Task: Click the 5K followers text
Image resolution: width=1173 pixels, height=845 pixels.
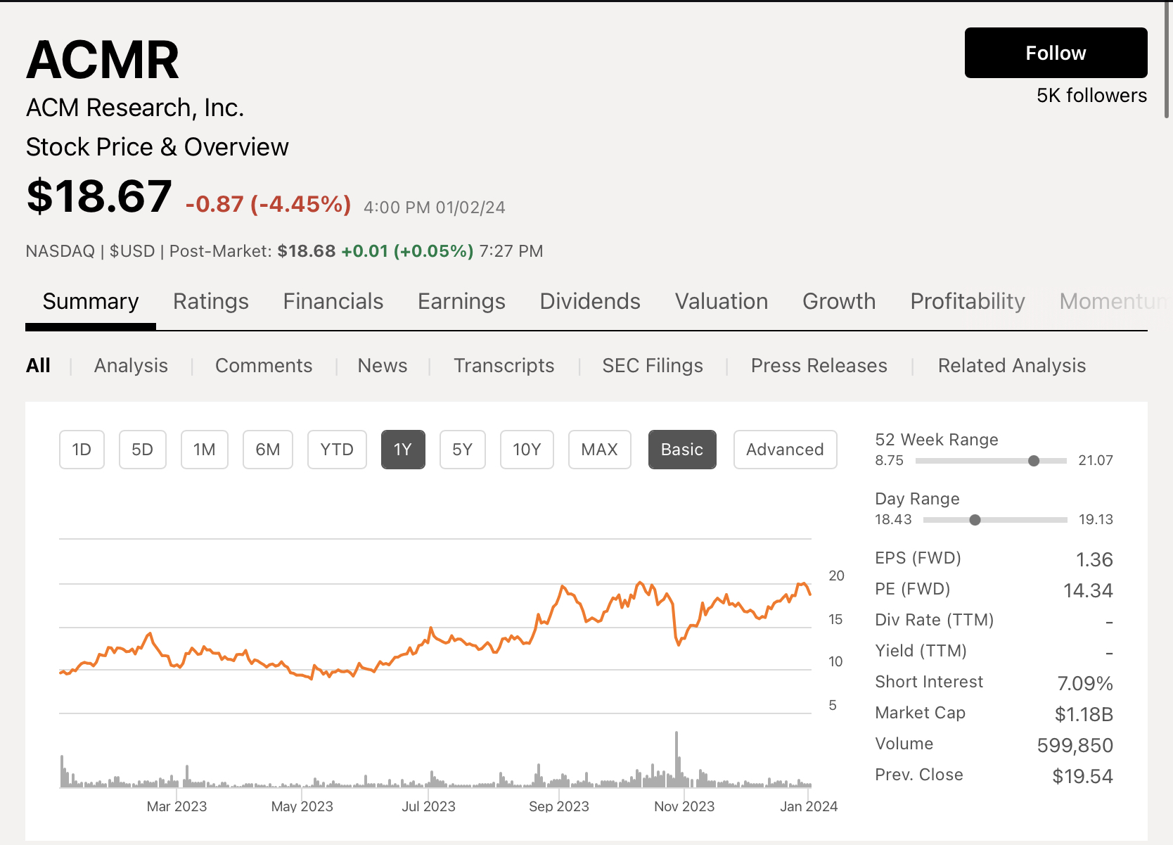Action: 1091,96
